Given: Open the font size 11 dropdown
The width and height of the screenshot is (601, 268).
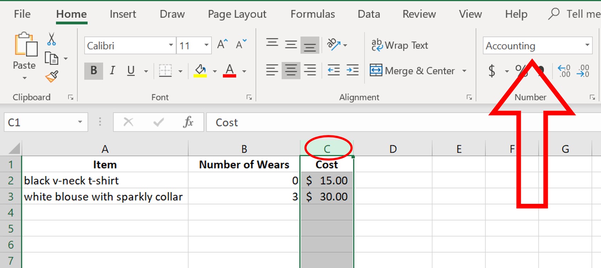Looking at the screenshot, I should point(206,45).
